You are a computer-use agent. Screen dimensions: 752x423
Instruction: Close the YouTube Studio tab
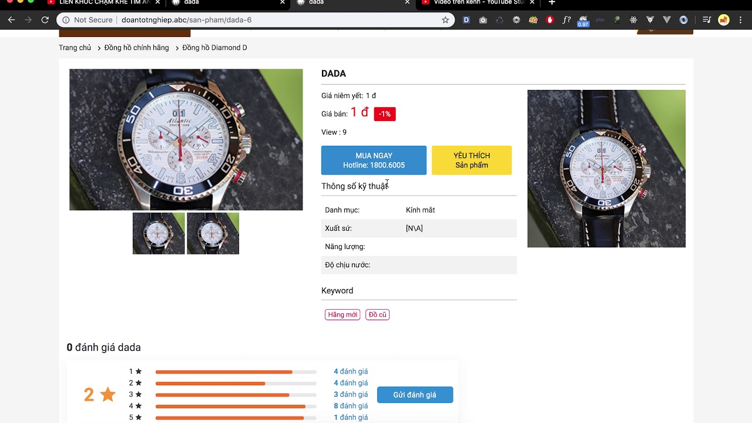click(532, 3)
